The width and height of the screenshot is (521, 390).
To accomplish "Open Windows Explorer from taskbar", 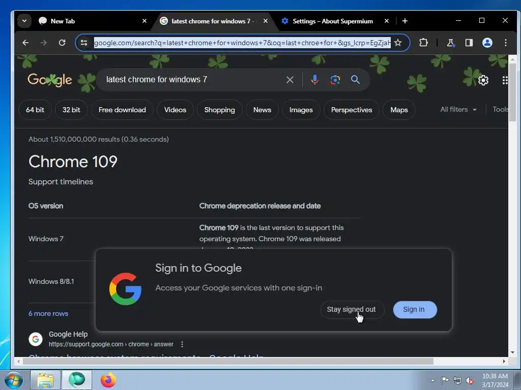I will click(x=45, y=380).
